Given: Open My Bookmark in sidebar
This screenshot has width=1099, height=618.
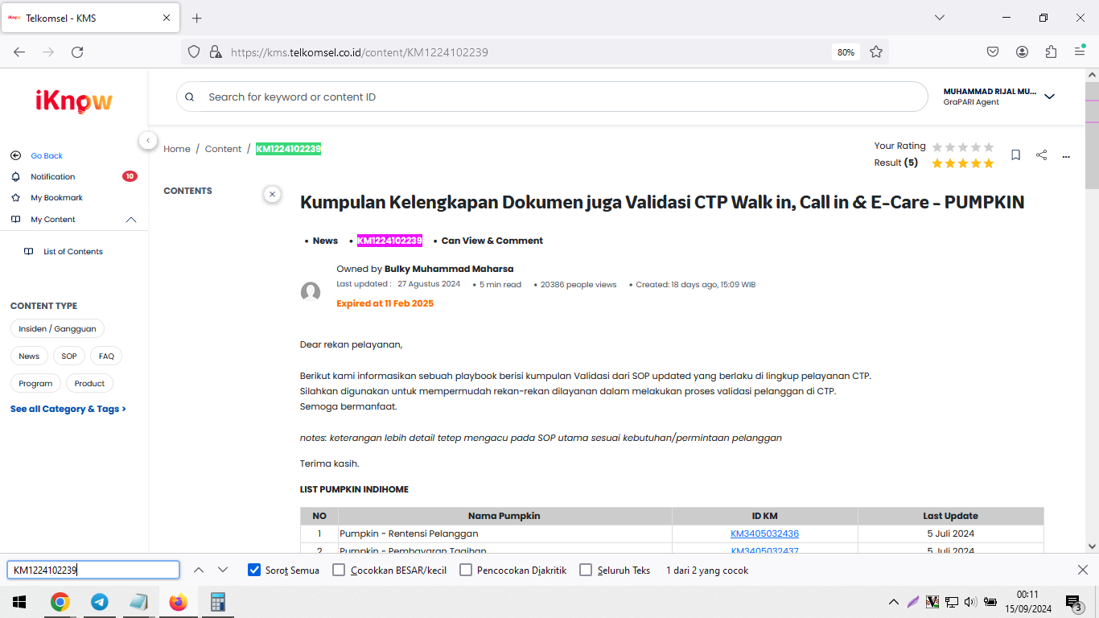Looking at the screenshot, I should [x=56, y=198].
